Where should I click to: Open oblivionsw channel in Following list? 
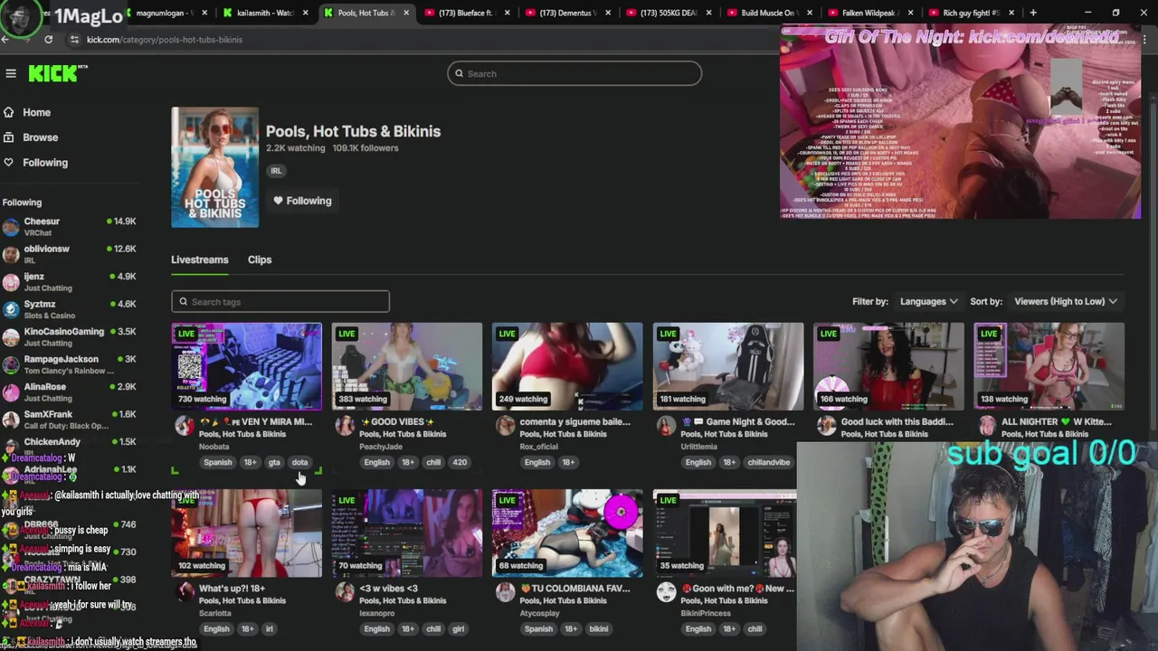(69, 254)
